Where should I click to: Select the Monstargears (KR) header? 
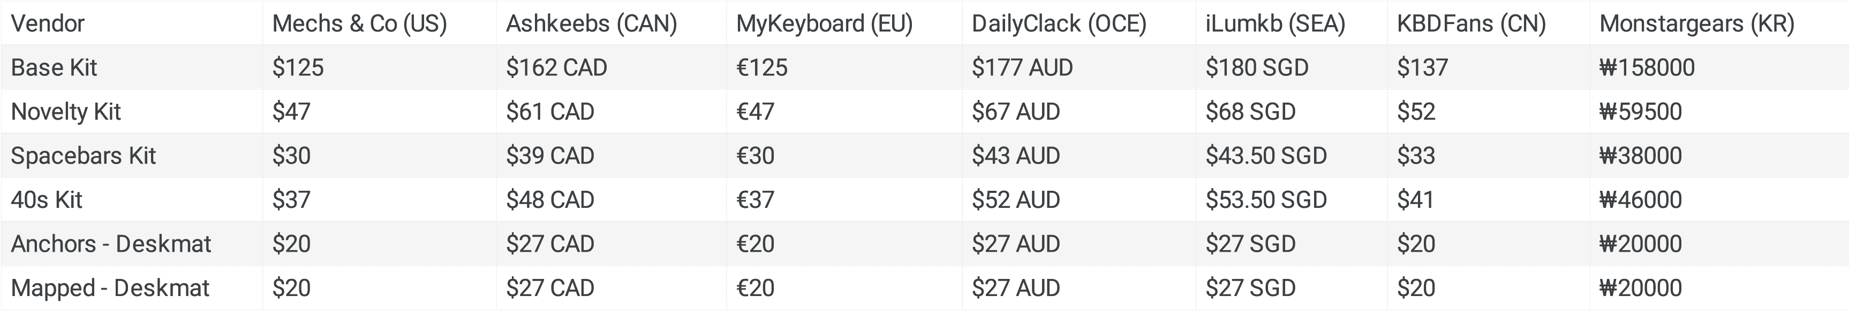[x=1697, y=24]
